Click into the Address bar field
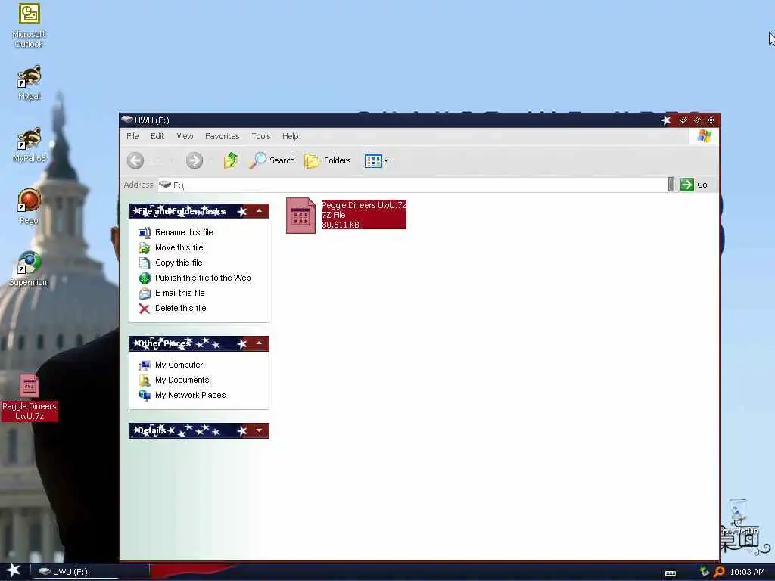The width and height of the screenshot is (775, 581). tap(412, 185)
